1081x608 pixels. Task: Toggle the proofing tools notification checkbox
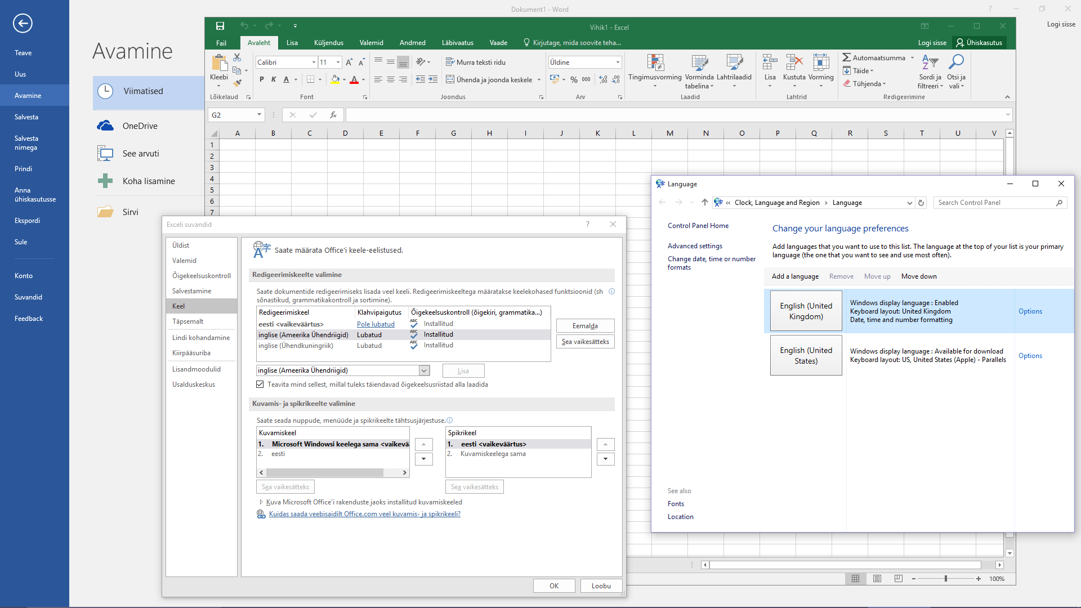(x=260, y=385)
